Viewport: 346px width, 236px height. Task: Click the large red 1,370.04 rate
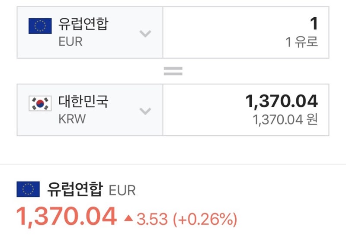67,217
